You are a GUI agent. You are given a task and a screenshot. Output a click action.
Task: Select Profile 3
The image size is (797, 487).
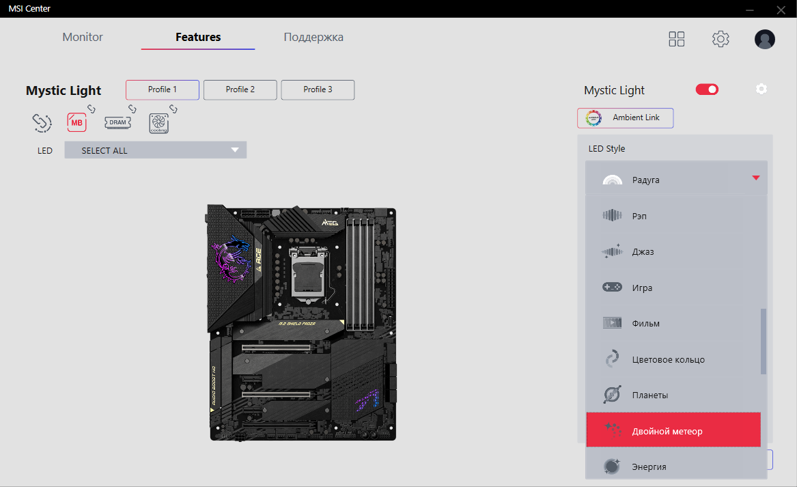[318, 89]
